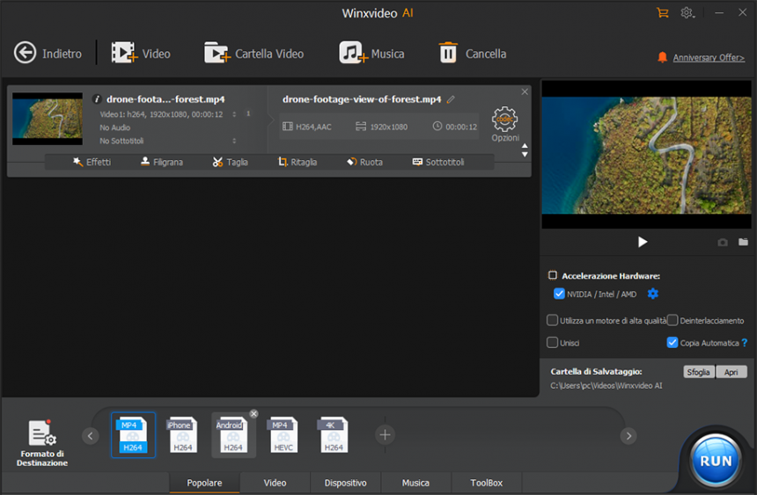Screen dimensions: 757x495
Task: Add a new preset with plus button
Action: 385,435
